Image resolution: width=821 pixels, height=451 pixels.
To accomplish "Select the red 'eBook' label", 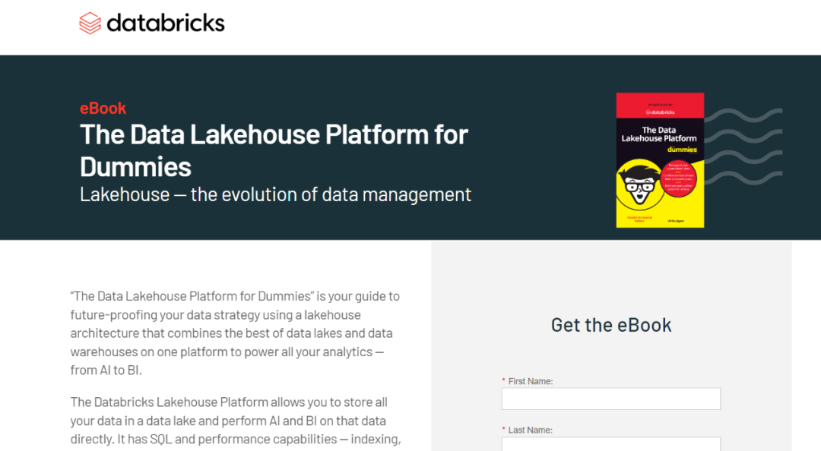I will pyautogui.click(x=103, y=108).
